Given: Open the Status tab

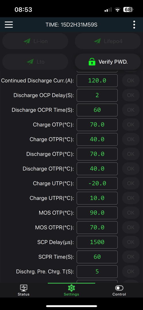Looking at the screenshot, I should point(24,290).
